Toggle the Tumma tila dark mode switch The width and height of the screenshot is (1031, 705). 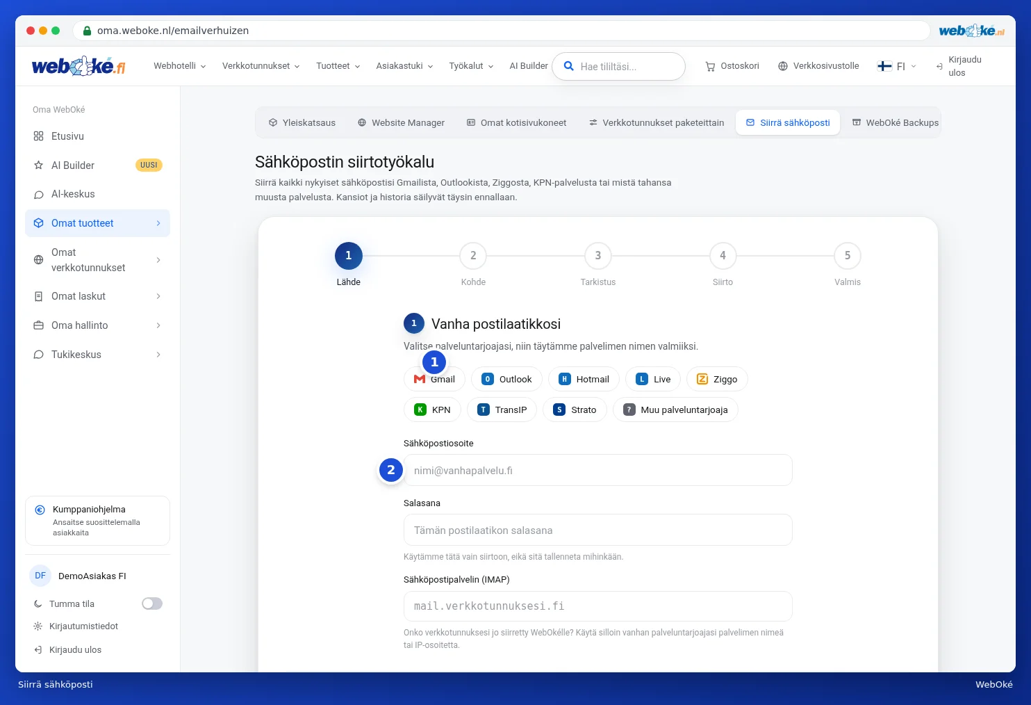coord(152,603)
